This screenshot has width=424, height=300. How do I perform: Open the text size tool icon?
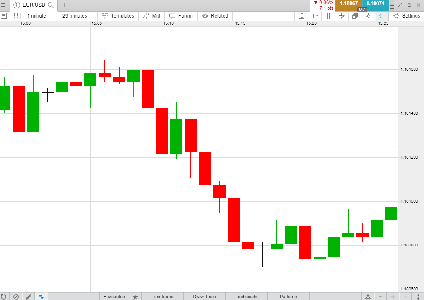(315, 16)
